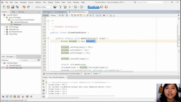Viewport: 181px width, 102px height.
Task: Open the Tools menu
Action: 69,2
